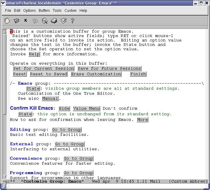Open the Manual link under See also

[x=50, y=99]
